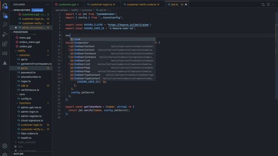Open the Source Control view
This screenshot has width=278, height=156.
click(x=5, y=16)
